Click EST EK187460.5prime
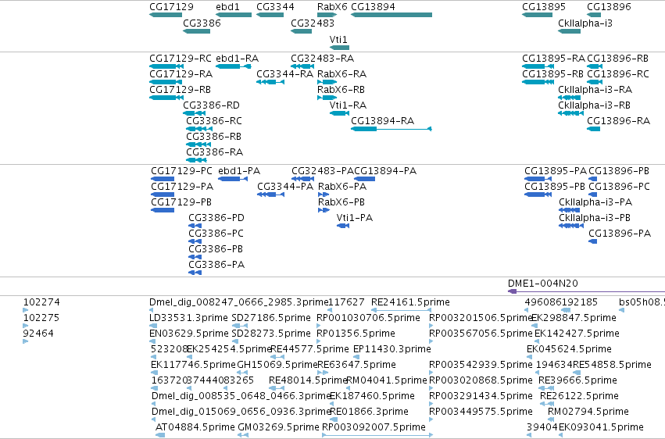Viewport: 665px width, 439px height. [332, 404]
